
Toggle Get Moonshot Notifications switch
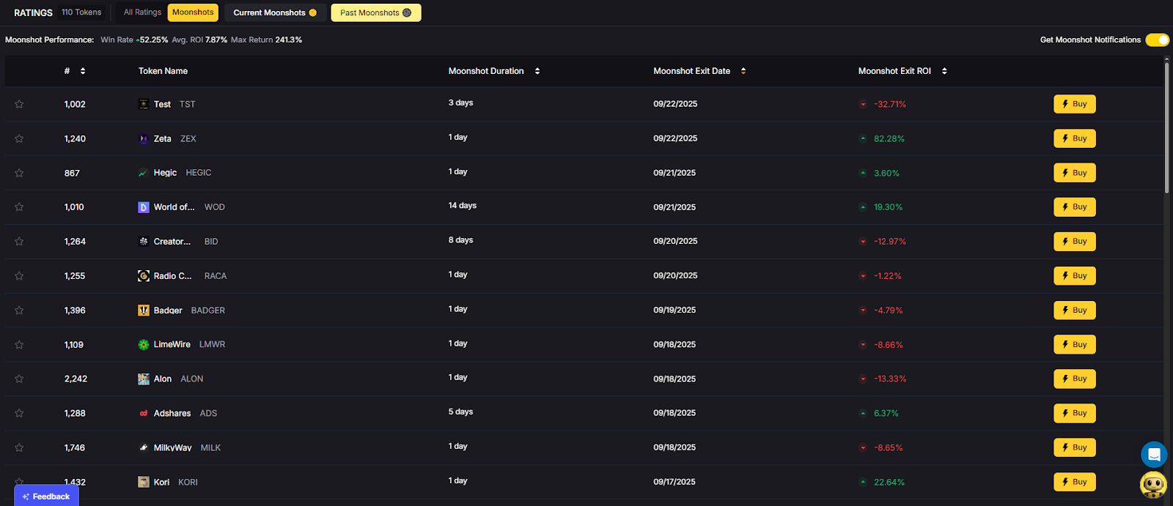(1158, 40)
